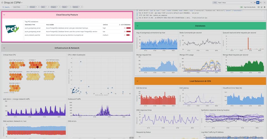Click the fullscreen icon beside time controls
Image resolution: width=267 pixels, height=139 pixels.
click(264, 3)
